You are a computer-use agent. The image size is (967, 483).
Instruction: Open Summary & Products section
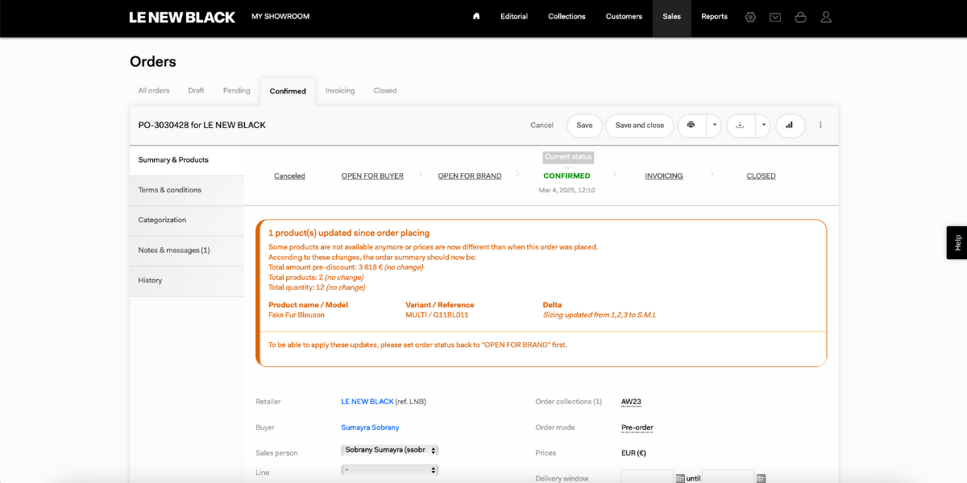(x=187, y=160)
